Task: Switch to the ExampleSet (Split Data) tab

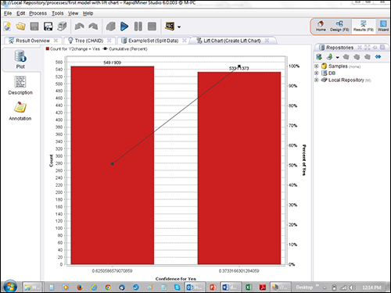Action: click(x=153, y=41)
